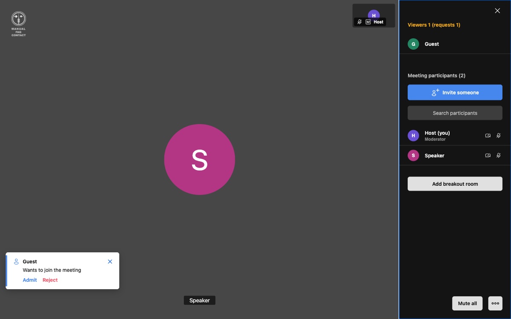Viewport: 511px width, 319px height.
Task: Toggle Host's camera icon in participants list
Action: click(x=488, y=136)
